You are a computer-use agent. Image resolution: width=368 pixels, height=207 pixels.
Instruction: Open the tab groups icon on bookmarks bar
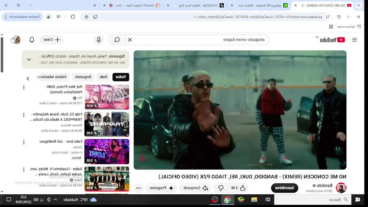coord(331,26)
